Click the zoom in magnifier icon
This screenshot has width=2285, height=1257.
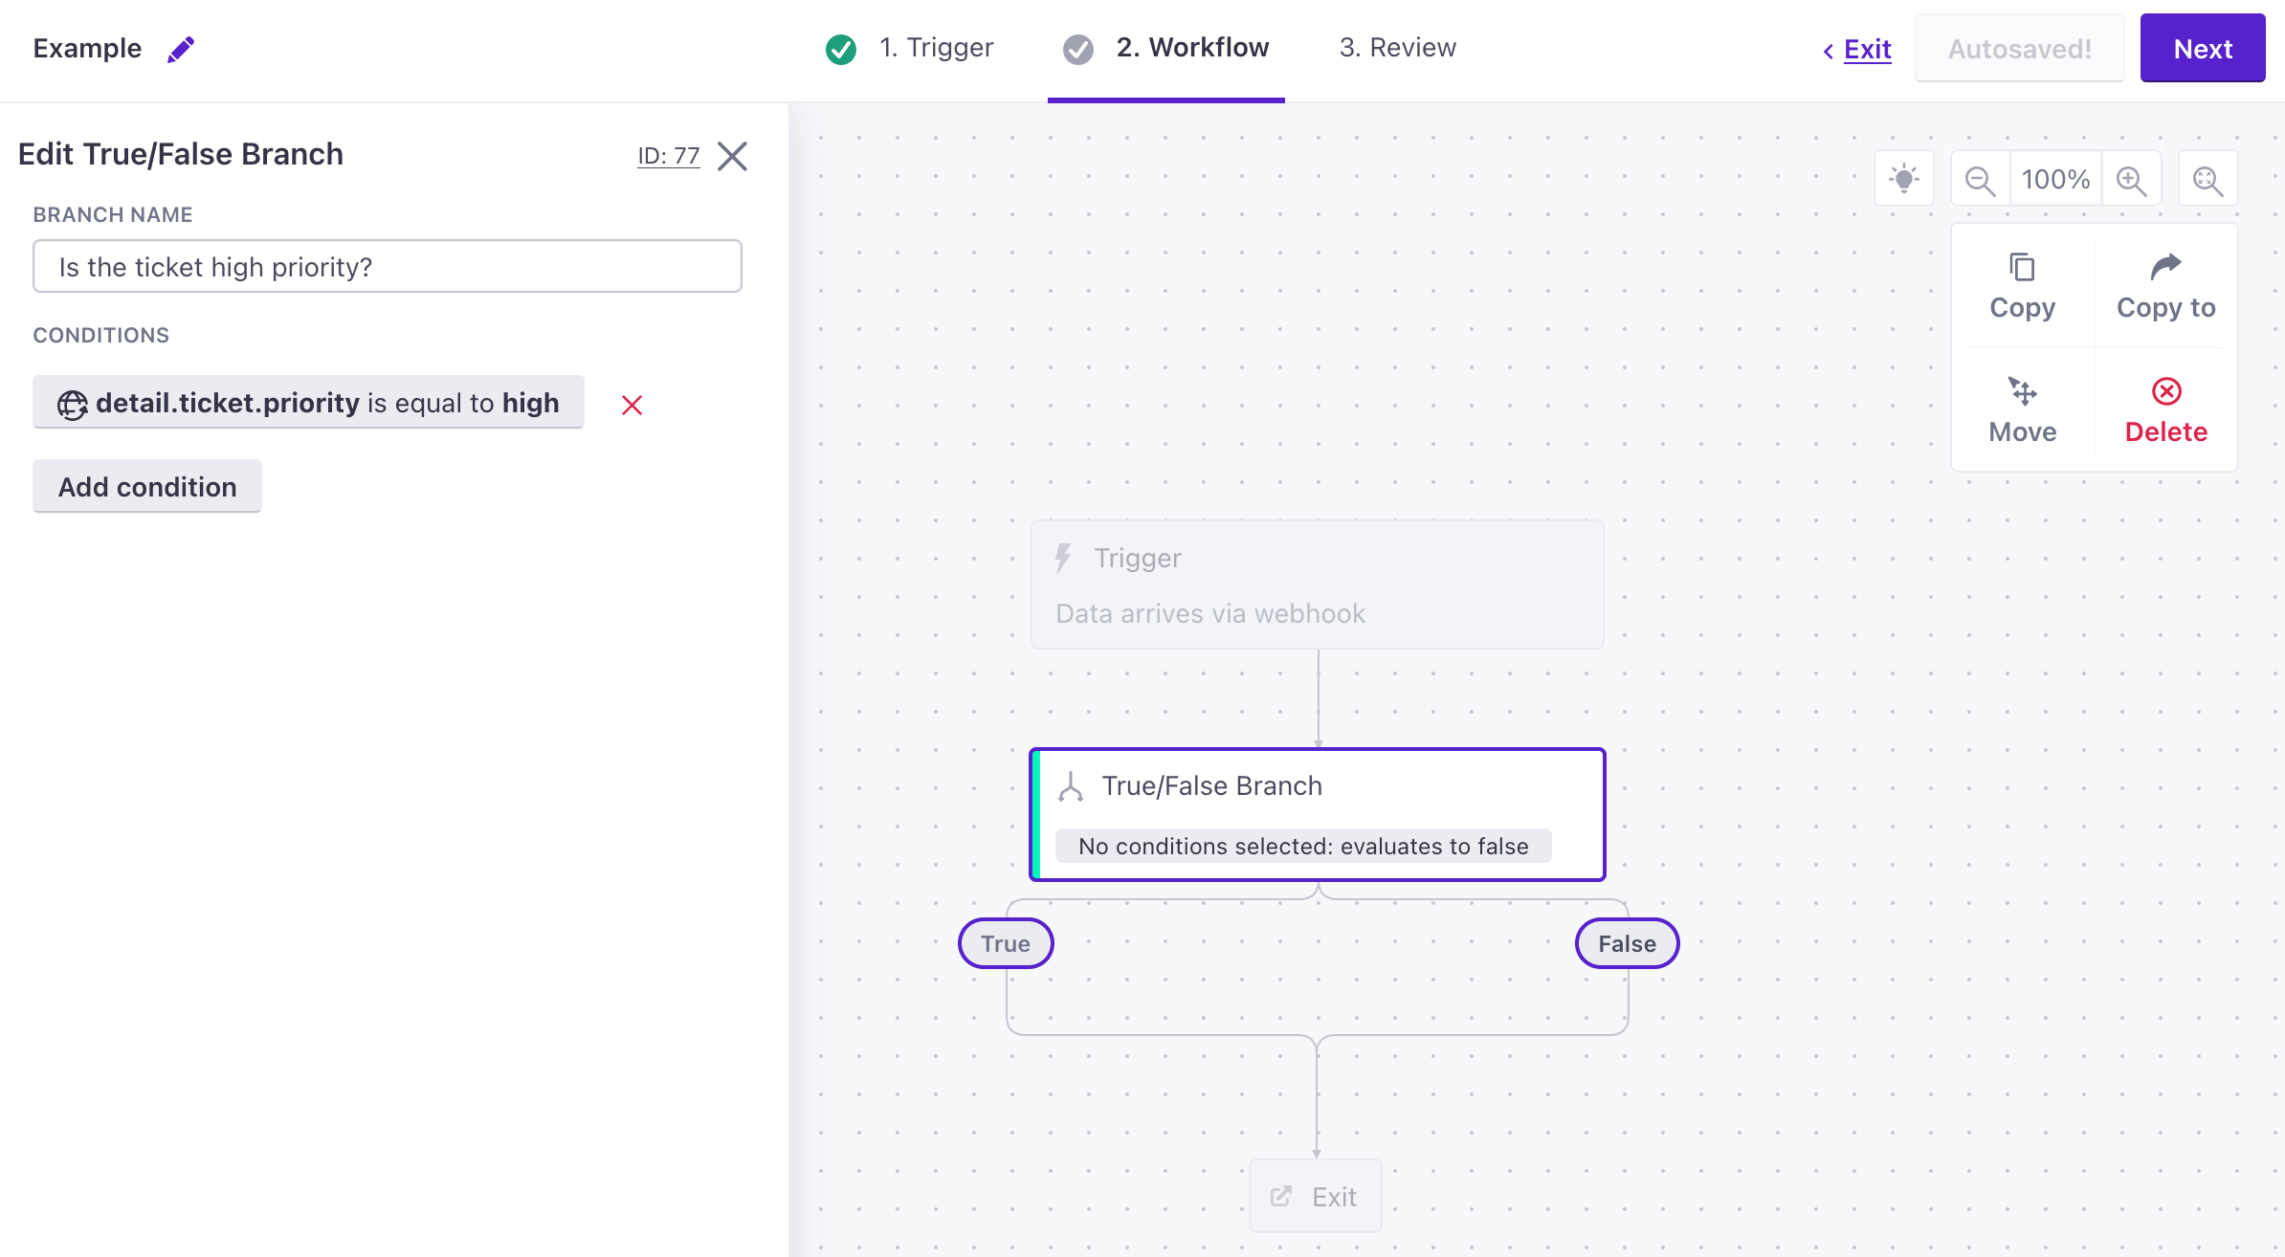[x=2129, y=180]
